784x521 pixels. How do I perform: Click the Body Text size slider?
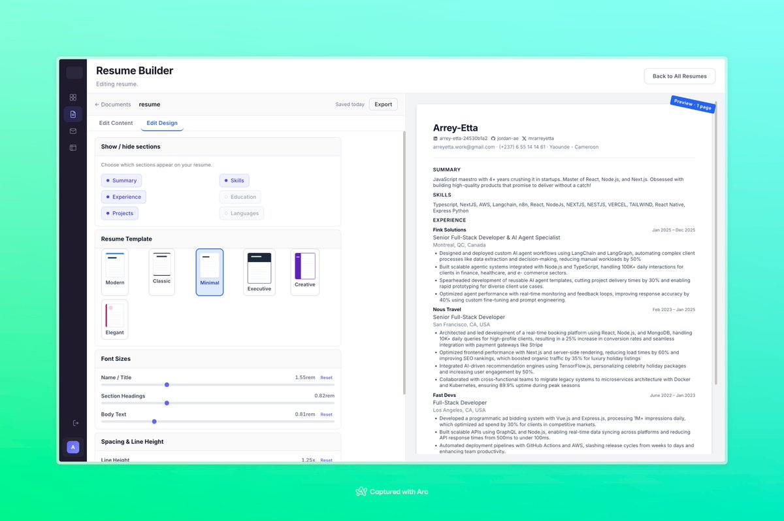218,421
